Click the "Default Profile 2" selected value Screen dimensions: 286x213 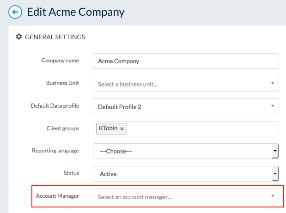120,107
